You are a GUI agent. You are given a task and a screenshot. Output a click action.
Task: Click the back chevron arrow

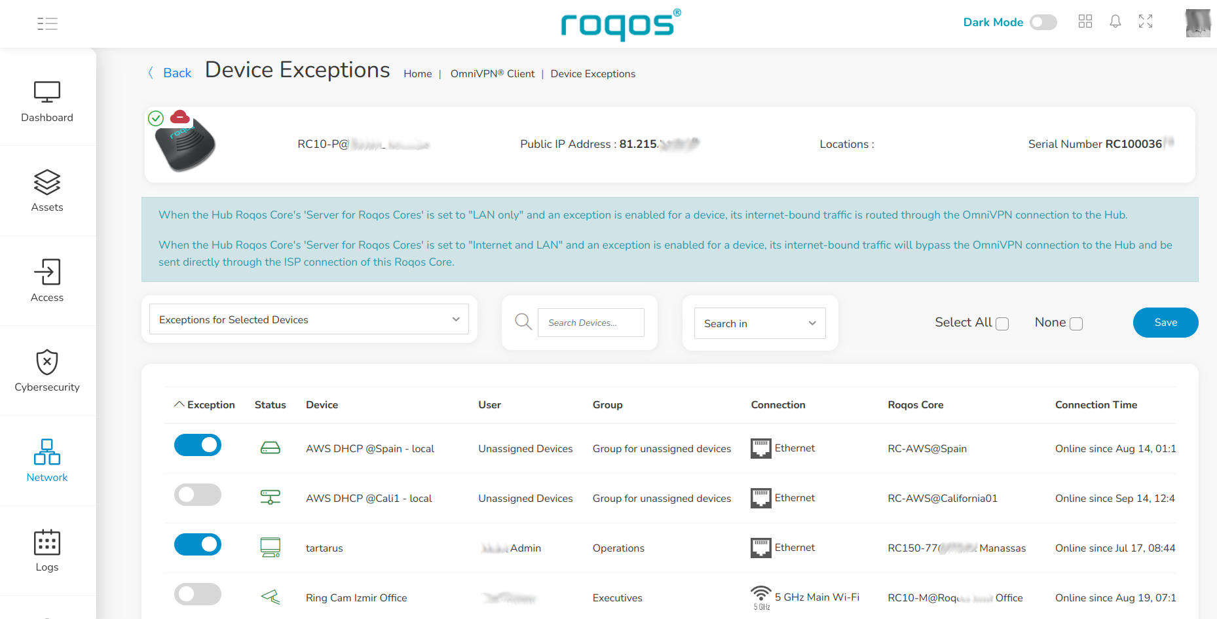point(151,73)
